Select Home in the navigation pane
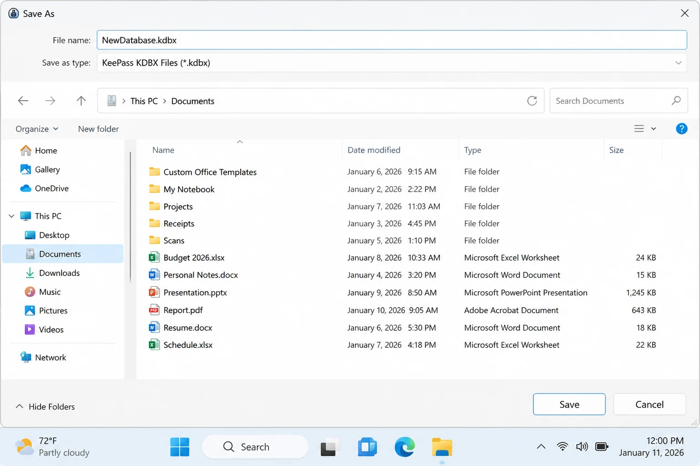This screenshot has height=466, width=700. [63, 150]
